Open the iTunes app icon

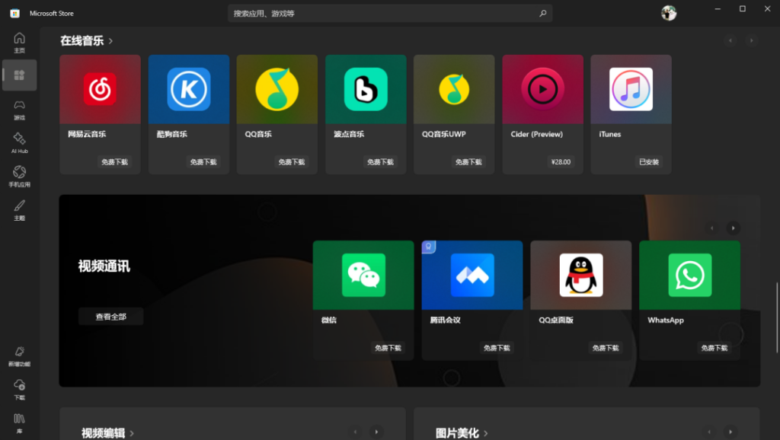(x=631, y=89)
